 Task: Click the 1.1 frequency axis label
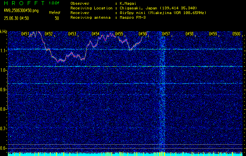click(3, 51)
